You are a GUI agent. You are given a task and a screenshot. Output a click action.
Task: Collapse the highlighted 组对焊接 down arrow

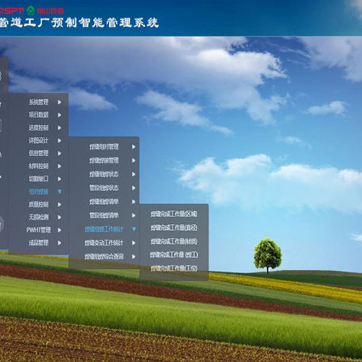tap(59, 191)
